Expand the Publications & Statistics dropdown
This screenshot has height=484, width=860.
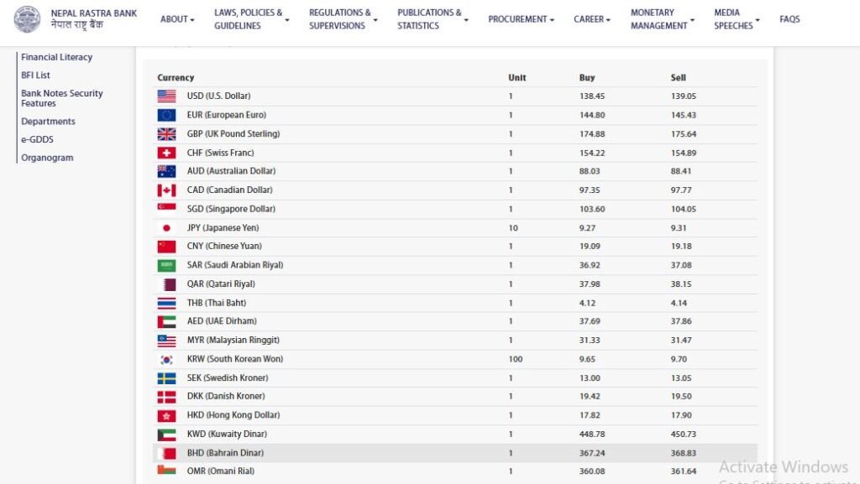(x=433, y=19)
